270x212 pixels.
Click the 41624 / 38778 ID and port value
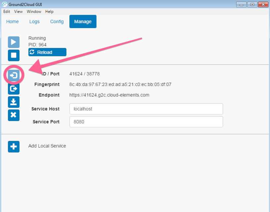(84, 74)
